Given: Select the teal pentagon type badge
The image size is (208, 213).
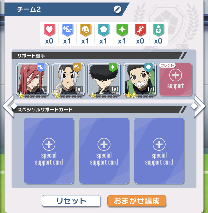Looking at the screenshot, I should [x=104, y=30].
